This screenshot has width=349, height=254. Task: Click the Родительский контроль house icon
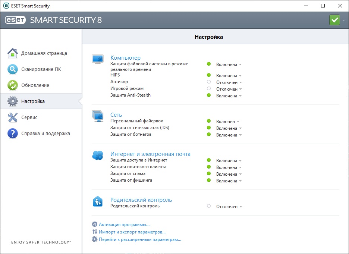[x=97, y=202]
